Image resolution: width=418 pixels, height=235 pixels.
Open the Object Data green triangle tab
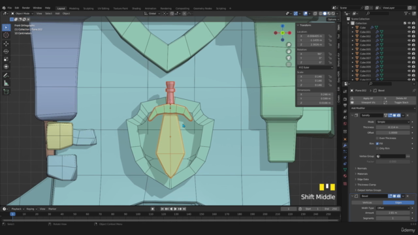pos(345,170)
